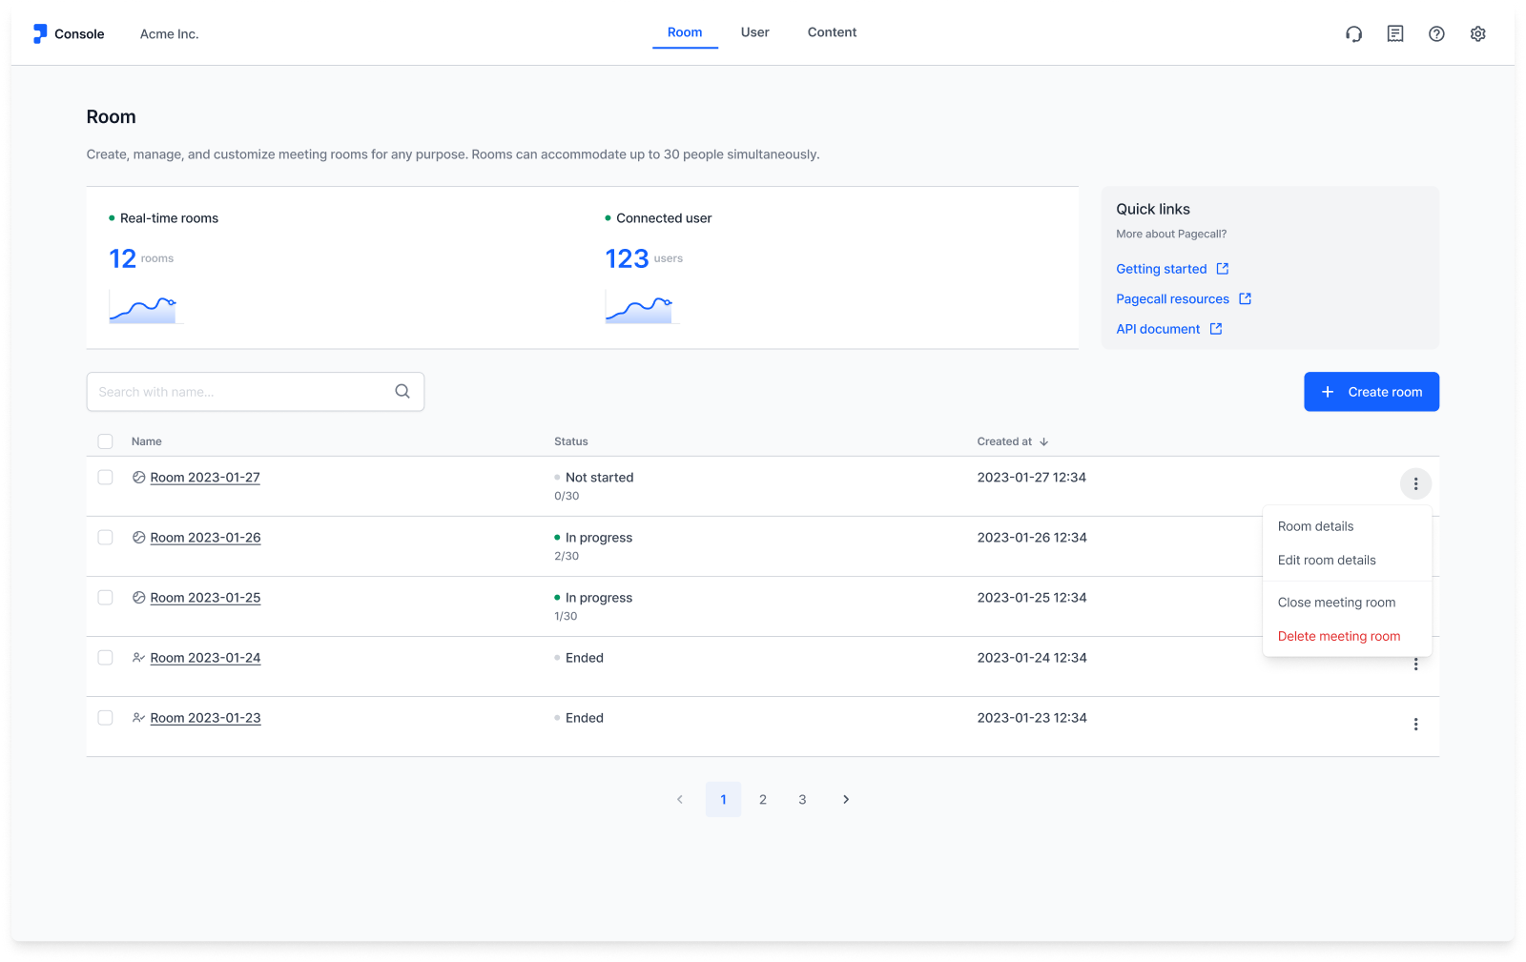Go to page 1 in pagination
1526x962 pixels.
(723, 800)
